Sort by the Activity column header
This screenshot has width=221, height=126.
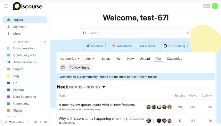pos(207,96)
